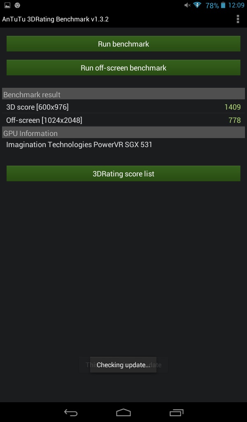
Task: Click the Run benchmark button
Action: point(123,44)
